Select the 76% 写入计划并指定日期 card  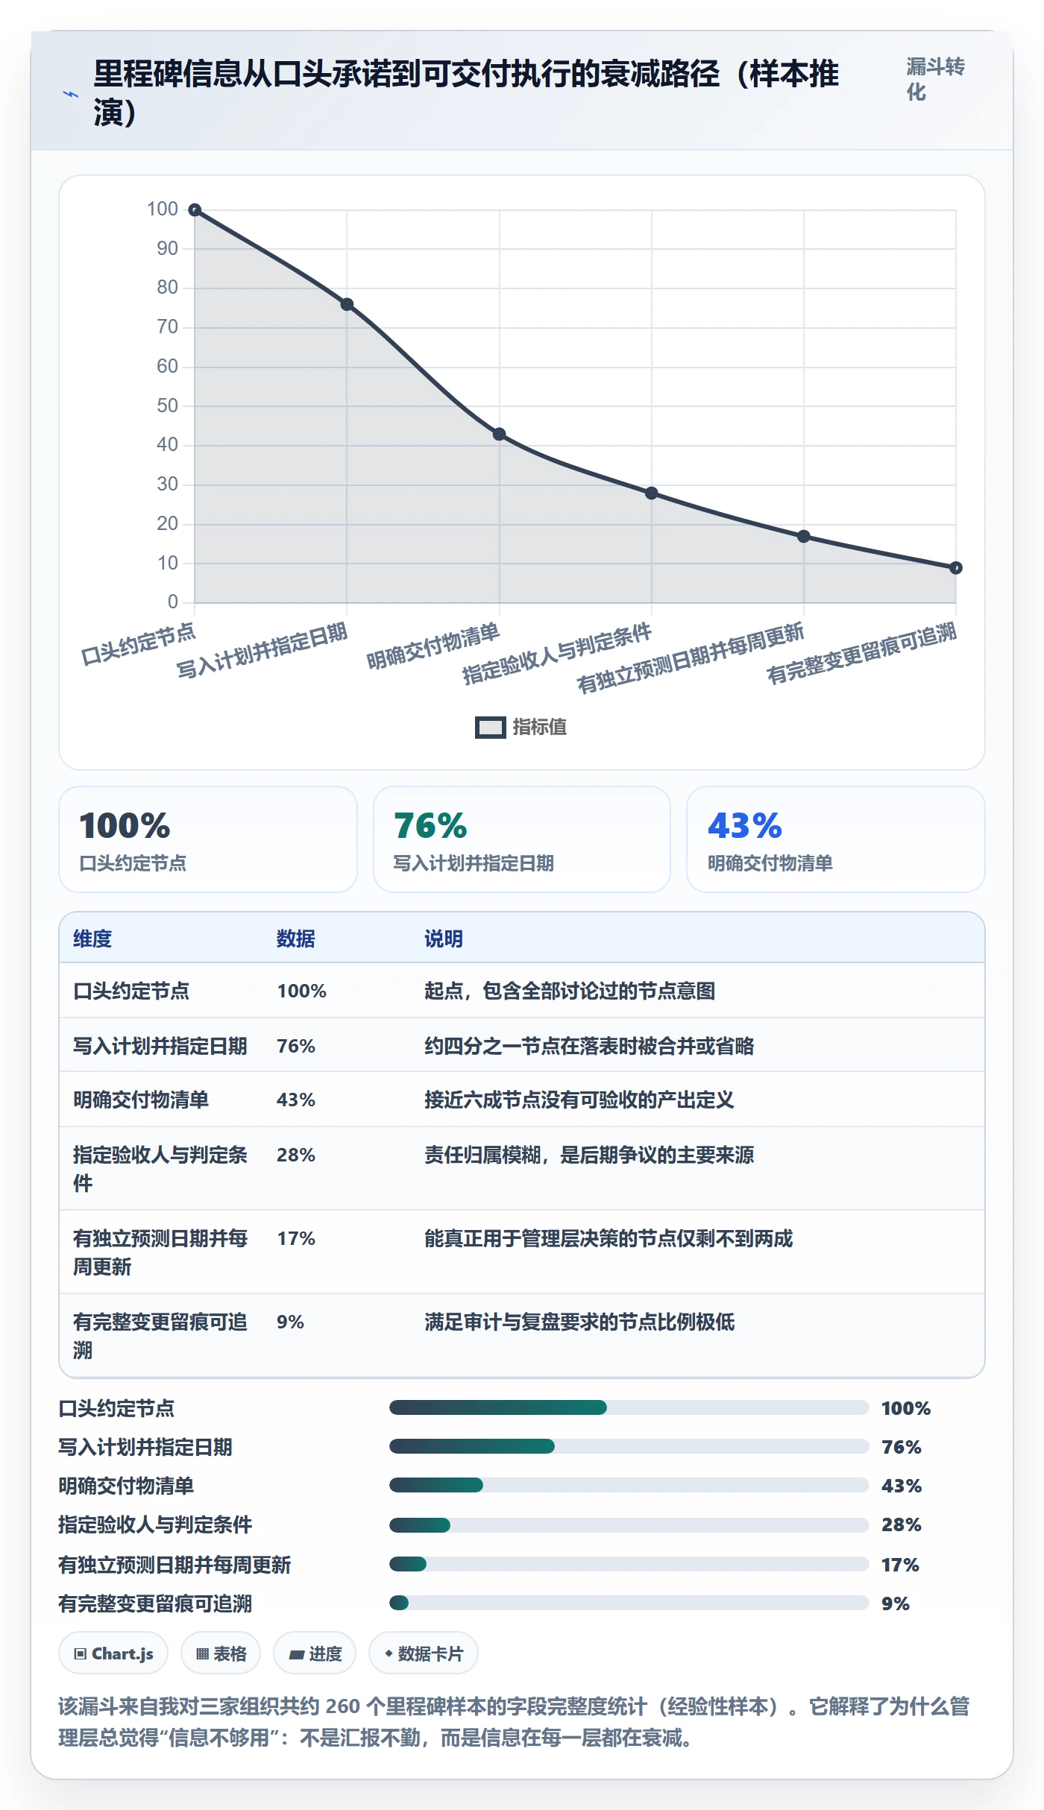522,839
